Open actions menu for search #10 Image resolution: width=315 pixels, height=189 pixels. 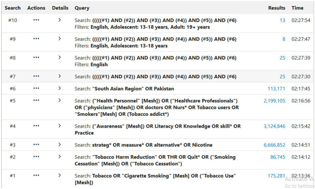tap(36, 20)
